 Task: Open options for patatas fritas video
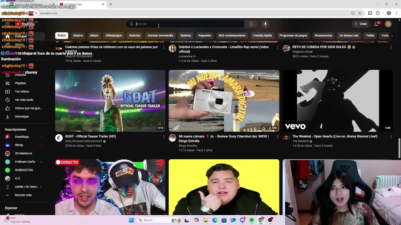164,47
